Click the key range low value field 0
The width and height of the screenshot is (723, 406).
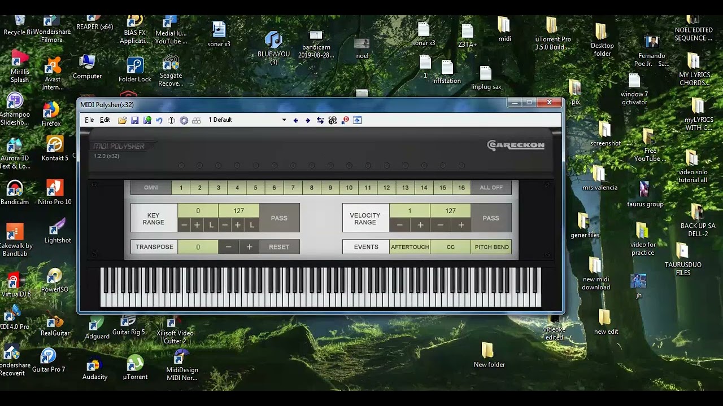coord(198,211)
